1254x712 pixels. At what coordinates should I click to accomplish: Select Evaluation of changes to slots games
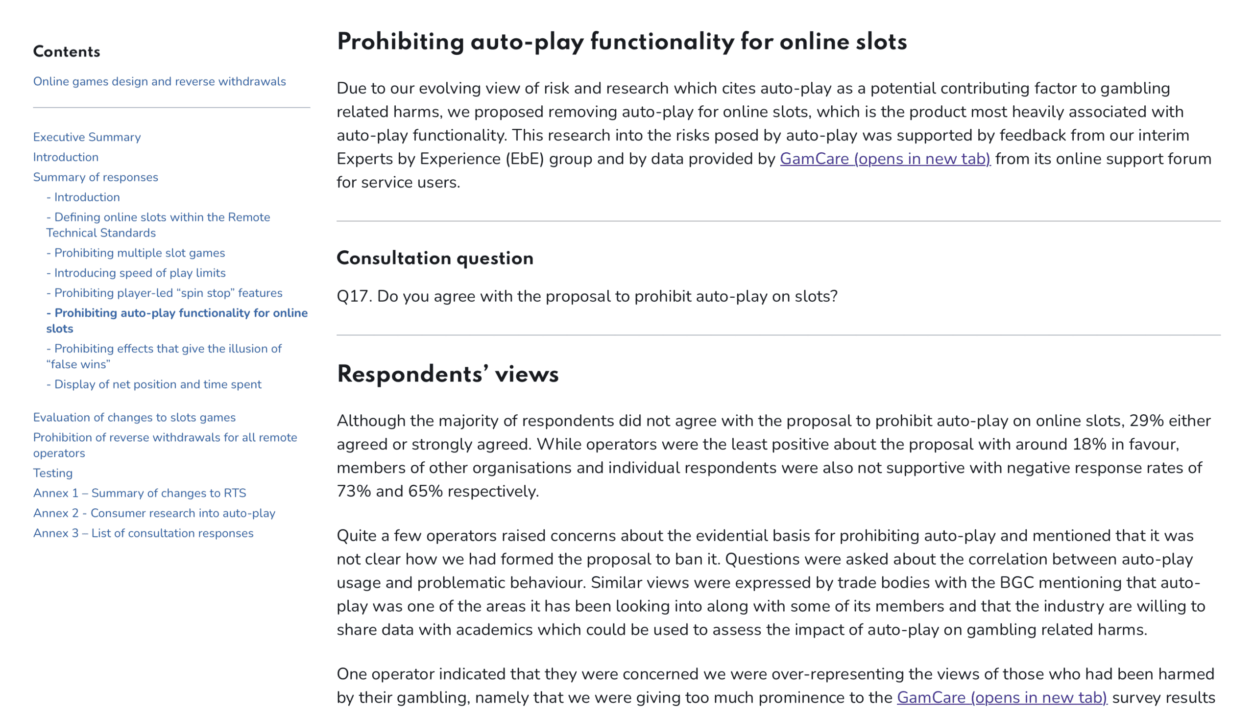[133, 417]
